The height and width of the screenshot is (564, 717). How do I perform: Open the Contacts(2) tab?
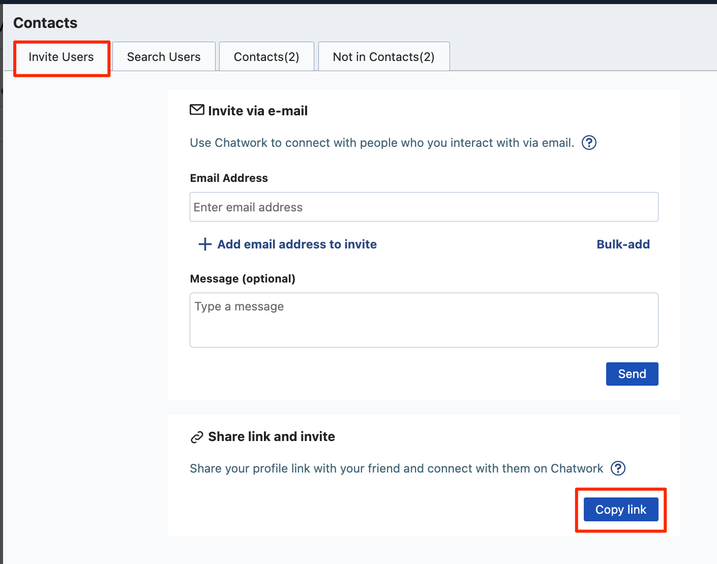266,56
